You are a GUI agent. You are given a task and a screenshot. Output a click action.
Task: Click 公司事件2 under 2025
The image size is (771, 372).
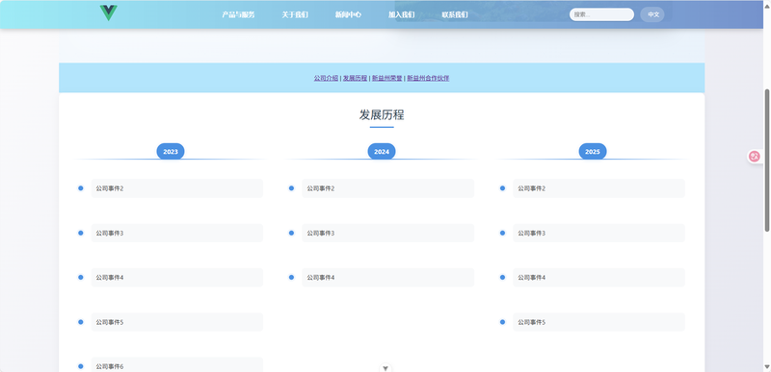click(598, 188)
